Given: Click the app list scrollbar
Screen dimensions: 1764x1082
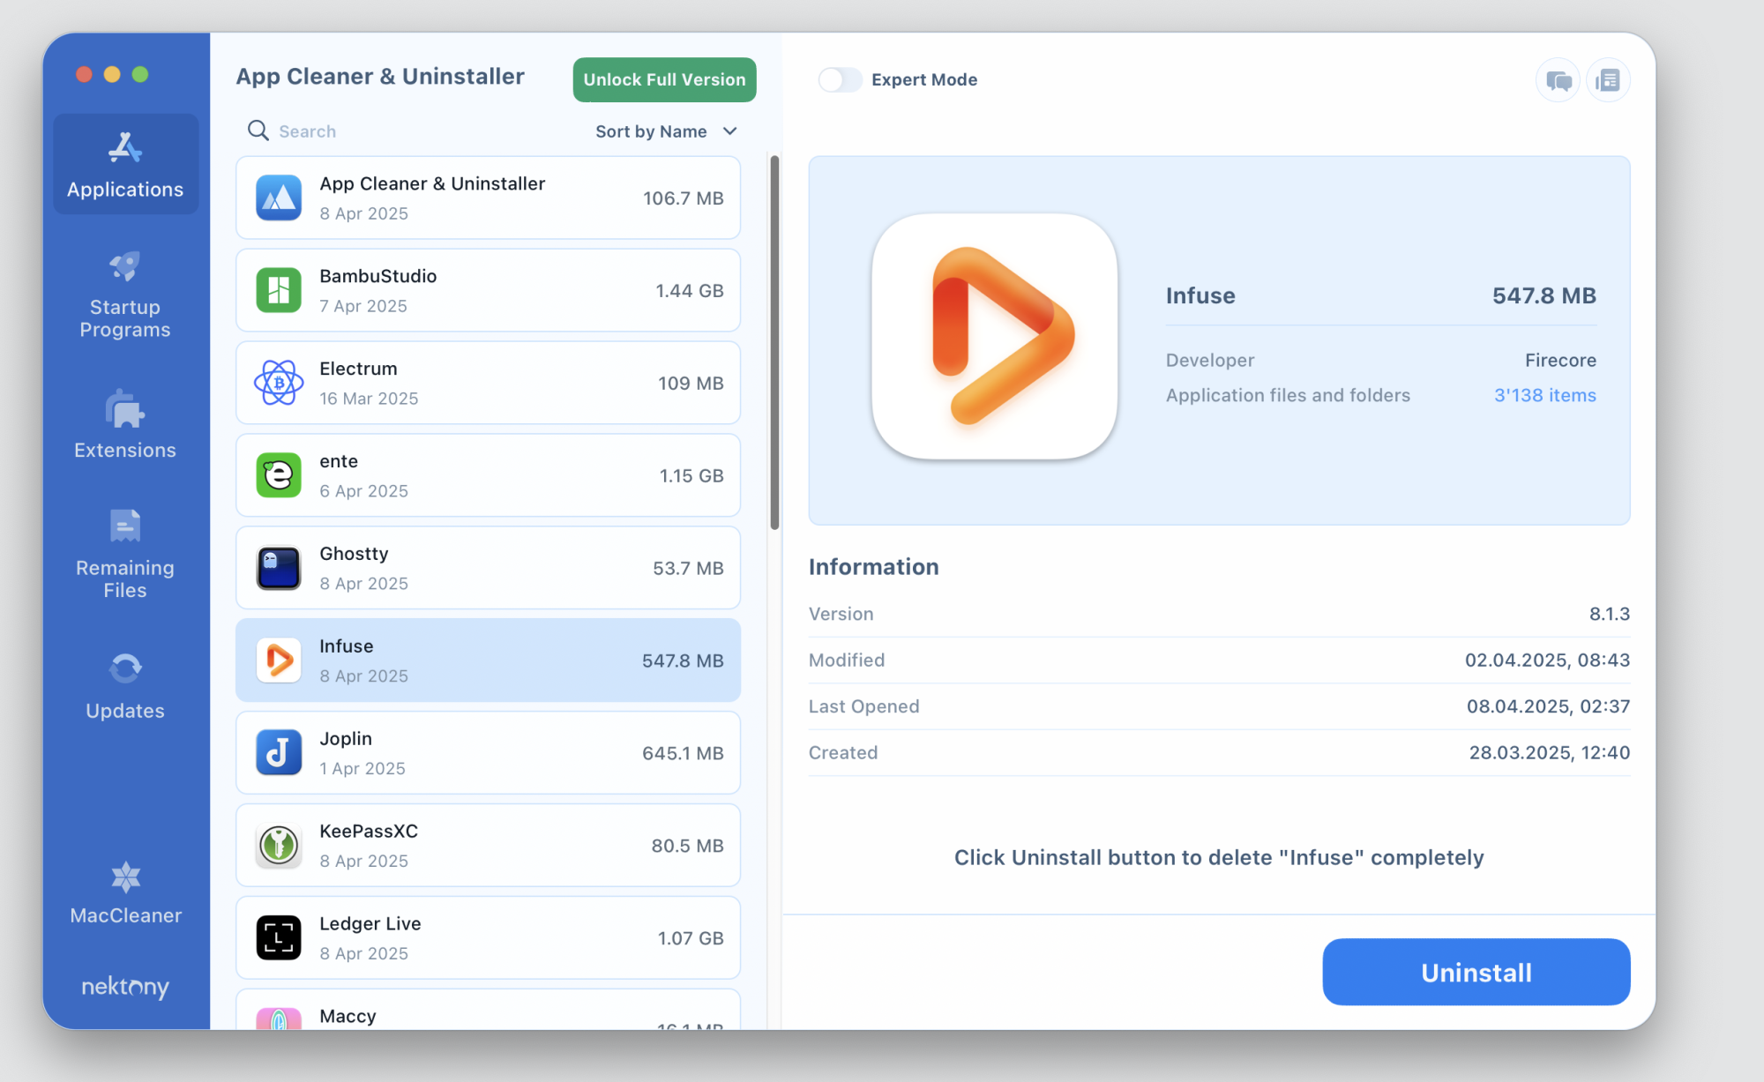Looking at the screenshot, I should pyautogui.click(x=774, y=342).
